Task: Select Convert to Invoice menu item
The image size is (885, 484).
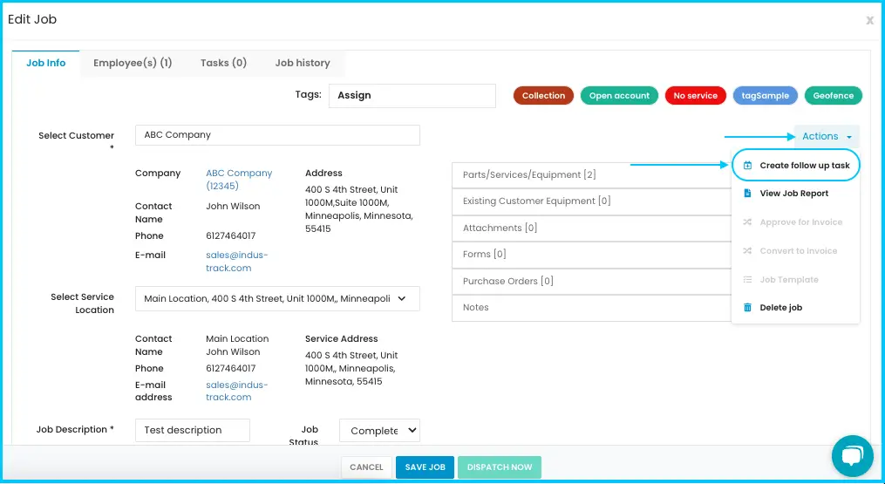Action: (x=796, y=251)
